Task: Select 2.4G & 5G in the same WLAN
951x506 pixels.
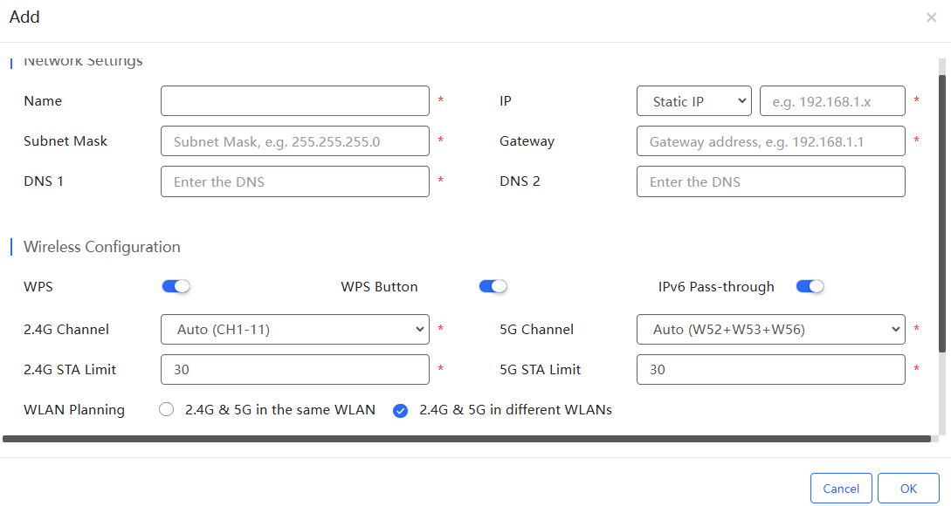Action: (166, 410)
